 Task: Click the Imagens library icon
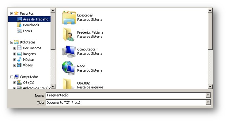[19, 54]
